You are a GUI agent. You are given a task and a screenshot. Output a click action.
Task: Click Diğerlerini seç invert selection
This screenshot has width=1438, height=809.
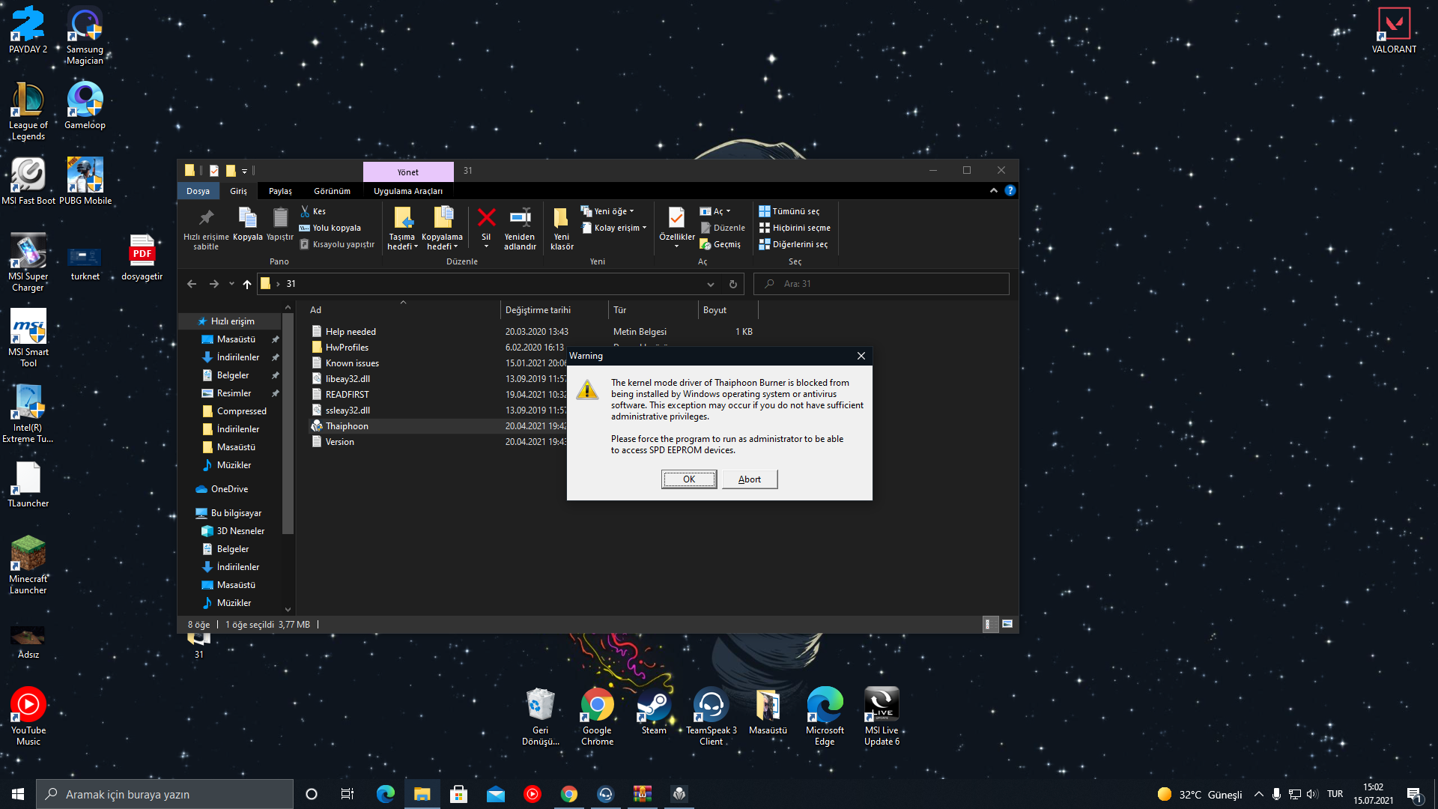793,244
